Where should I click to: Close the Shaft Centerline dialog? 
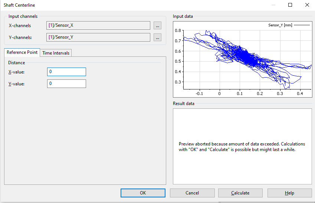click(307, 5)
